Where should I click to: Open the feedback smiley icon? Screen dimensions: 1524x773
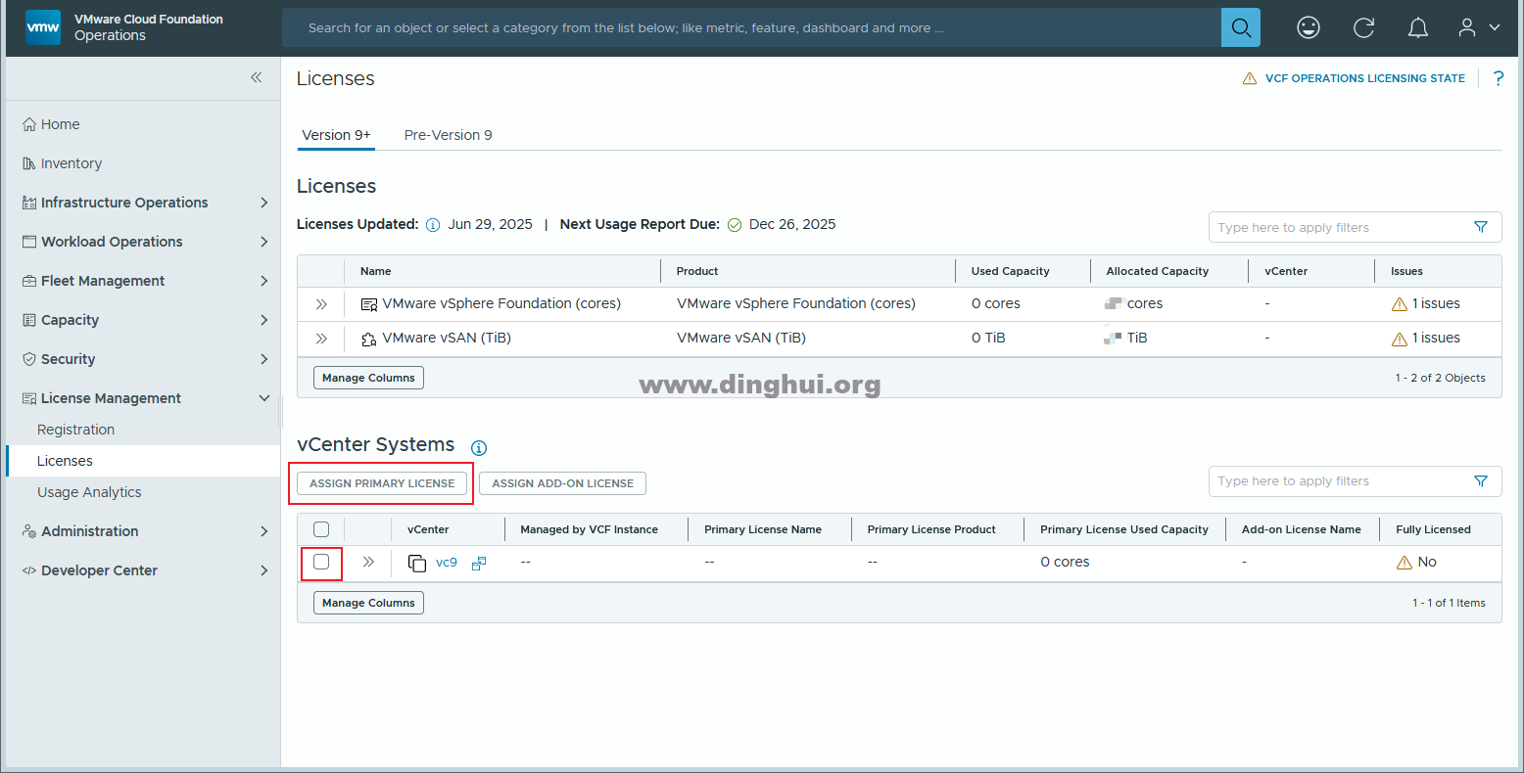1309,27
